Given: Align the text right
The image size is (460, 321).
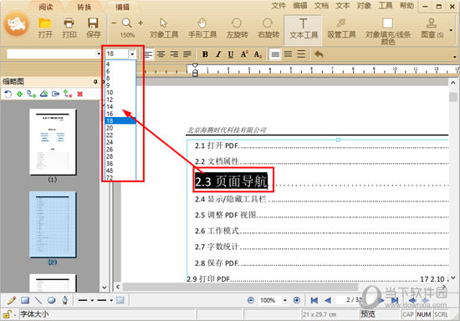Looking at the screenshot, I should [174, 54].
